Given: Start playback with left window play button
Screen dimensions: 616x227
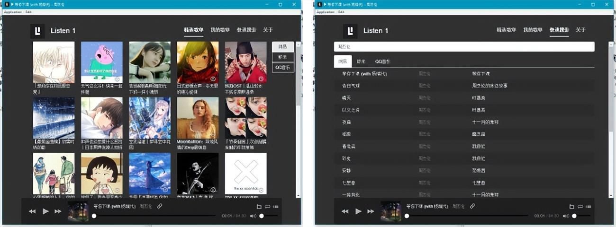Looking at the screenshot, I should [45, 211].
